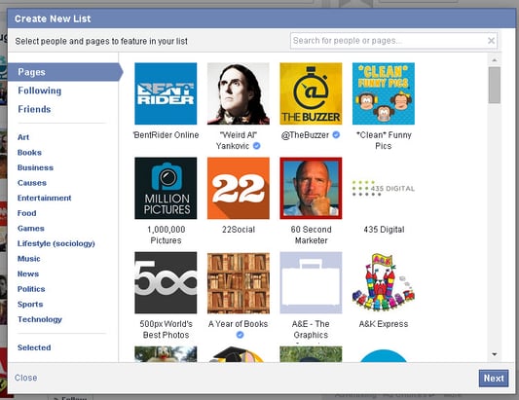The width and height of the screenshot is (519, 400).
Task: Browse the News category
Action: click(x=28, y=273)
